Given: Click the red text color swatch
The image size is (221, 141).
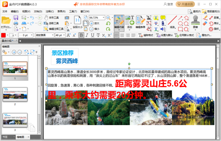Looking at the screenshot, I should click(x=3, y=35).
